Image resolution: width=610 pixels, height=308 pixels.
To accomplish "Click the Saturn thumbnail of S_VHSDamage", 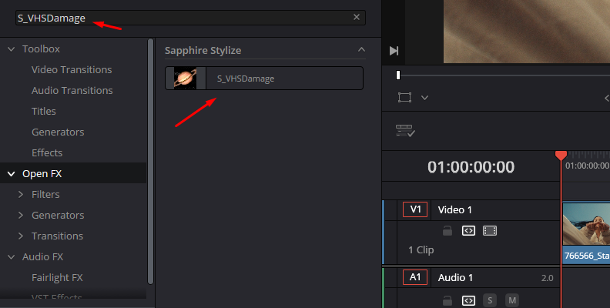I will coord(185,79).
